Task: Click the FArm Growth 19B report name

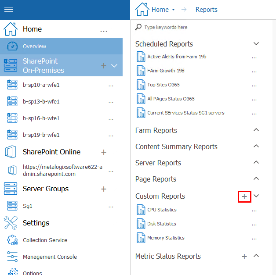Action: [x=166, y=71]
